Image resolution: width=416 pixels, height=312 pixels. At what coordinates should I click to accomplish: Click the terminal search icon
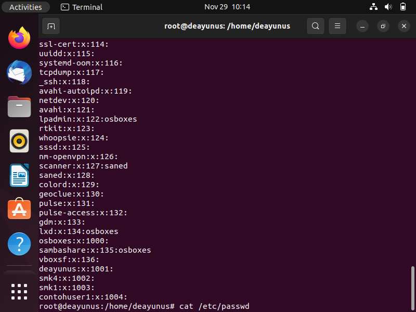(316, 26)
